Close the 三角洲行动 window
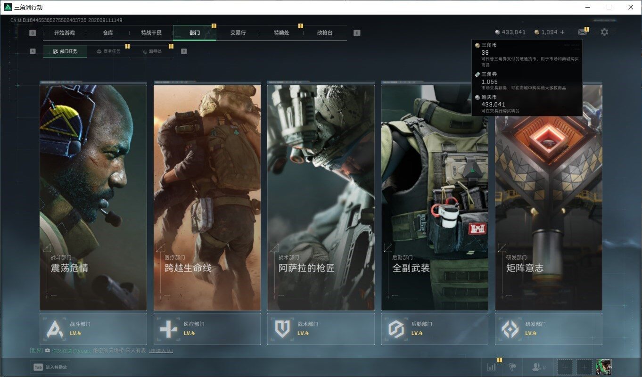 (631, 7)
